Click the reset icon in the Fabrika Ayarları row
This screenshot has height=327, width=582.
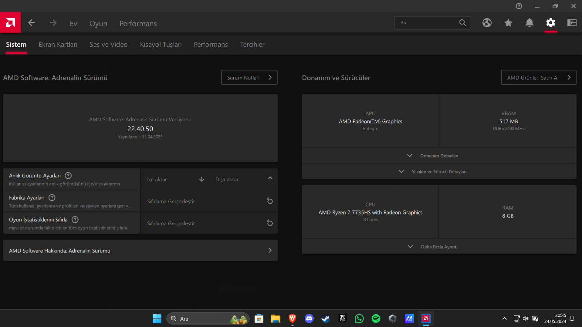click(270, 201)
